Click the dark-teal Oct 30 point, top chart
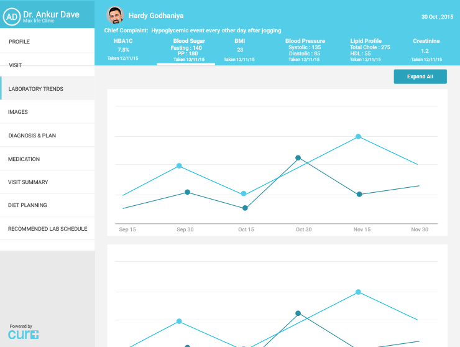Viewport: 460px width, 347px height. point(298,158)
